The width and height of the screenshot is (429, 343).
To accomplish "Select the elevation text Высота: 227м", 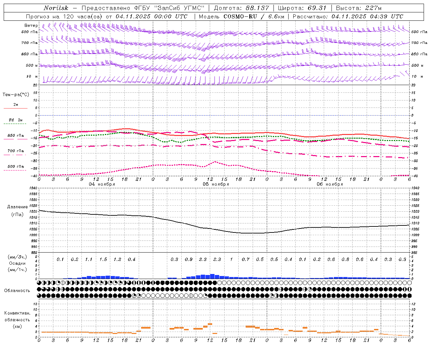I will click(x=359, y=8).
